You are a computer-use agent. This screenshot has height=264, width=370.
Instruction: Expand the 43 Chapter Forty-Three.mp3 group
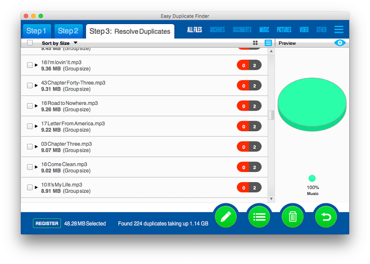click(36, 86)
